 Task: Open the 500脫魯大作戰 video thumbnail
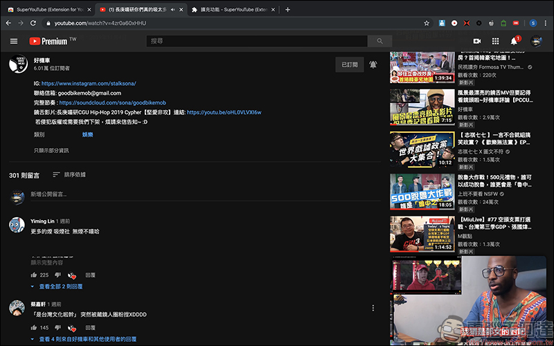click(x=422, y=192)
